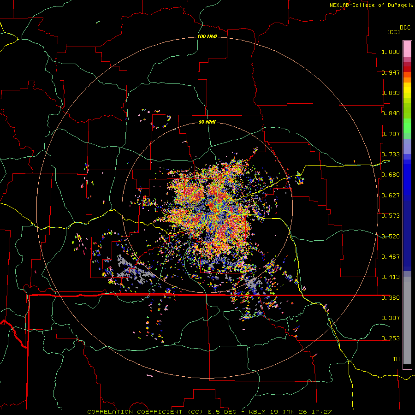Click the 0.627 scale value

[391, 196]
